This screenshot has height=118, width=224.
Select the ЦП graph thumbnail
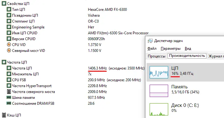tap(159, 72)
